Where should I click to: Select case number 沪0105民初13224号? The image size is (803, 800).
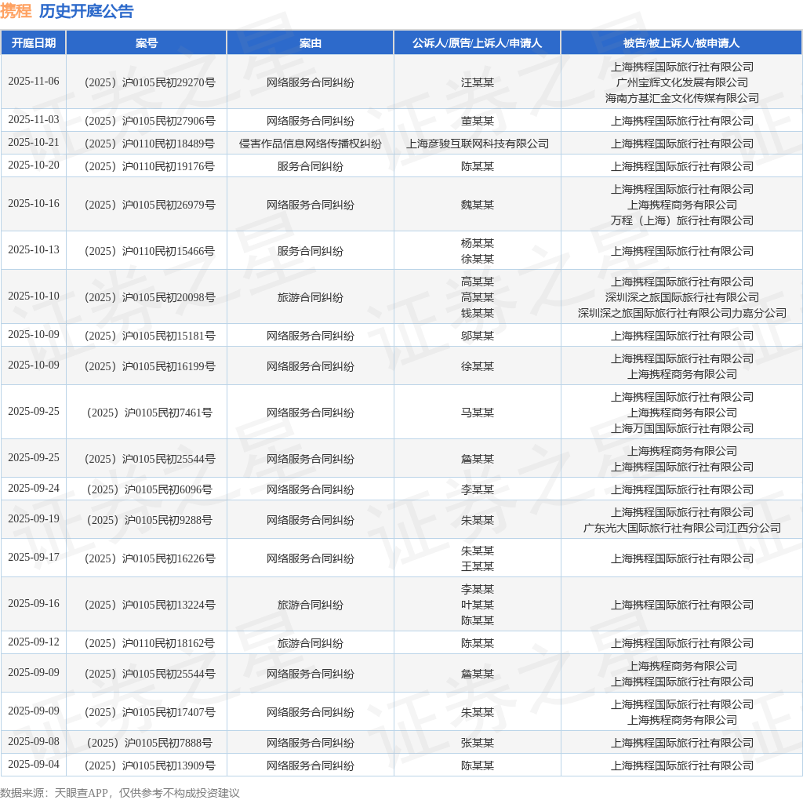(x=150, y=605)
